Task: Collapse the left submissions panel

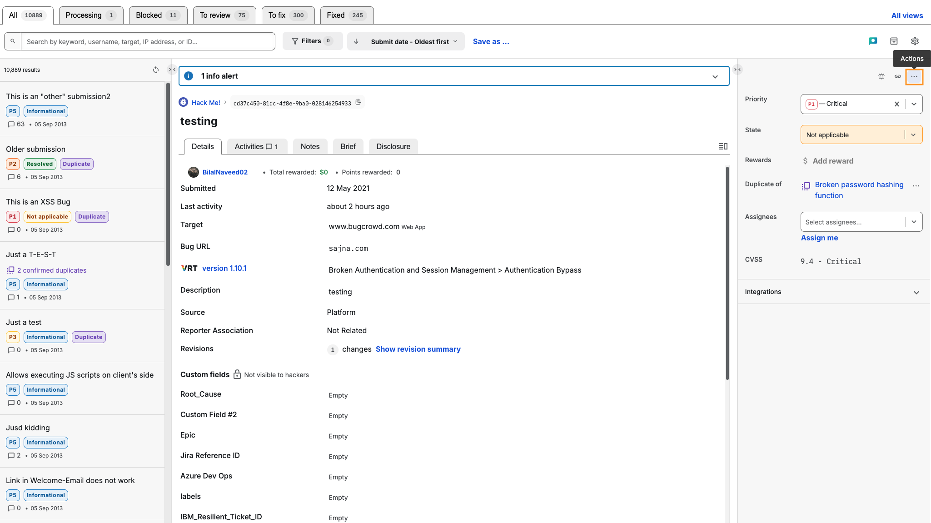Action: (x=172, y=70)
